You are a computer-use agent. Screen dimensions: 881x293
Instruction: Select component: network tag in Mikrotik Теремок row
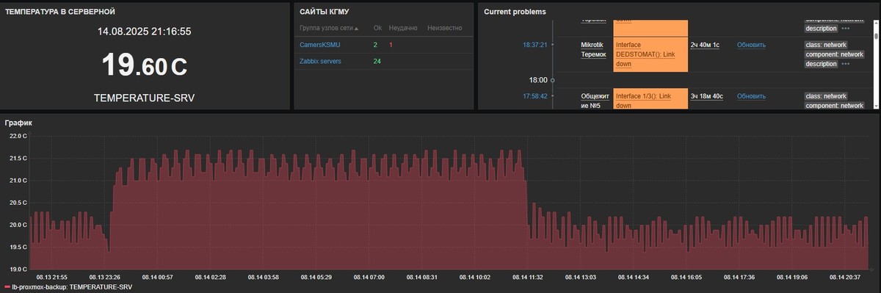[834, 54]
